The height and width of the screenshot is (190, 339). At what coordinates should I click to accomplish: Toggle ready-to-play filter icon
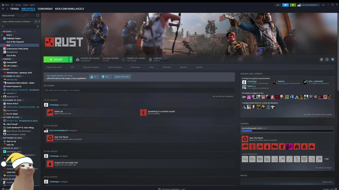pos(39,21)
